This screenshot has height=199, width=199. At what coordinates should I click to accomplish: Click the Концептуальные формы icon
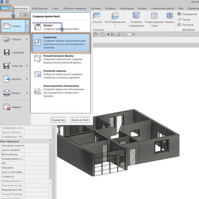click(38, 59)
